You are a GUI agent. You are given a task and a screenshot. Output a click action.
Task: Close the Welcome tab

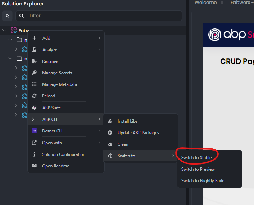222,3
